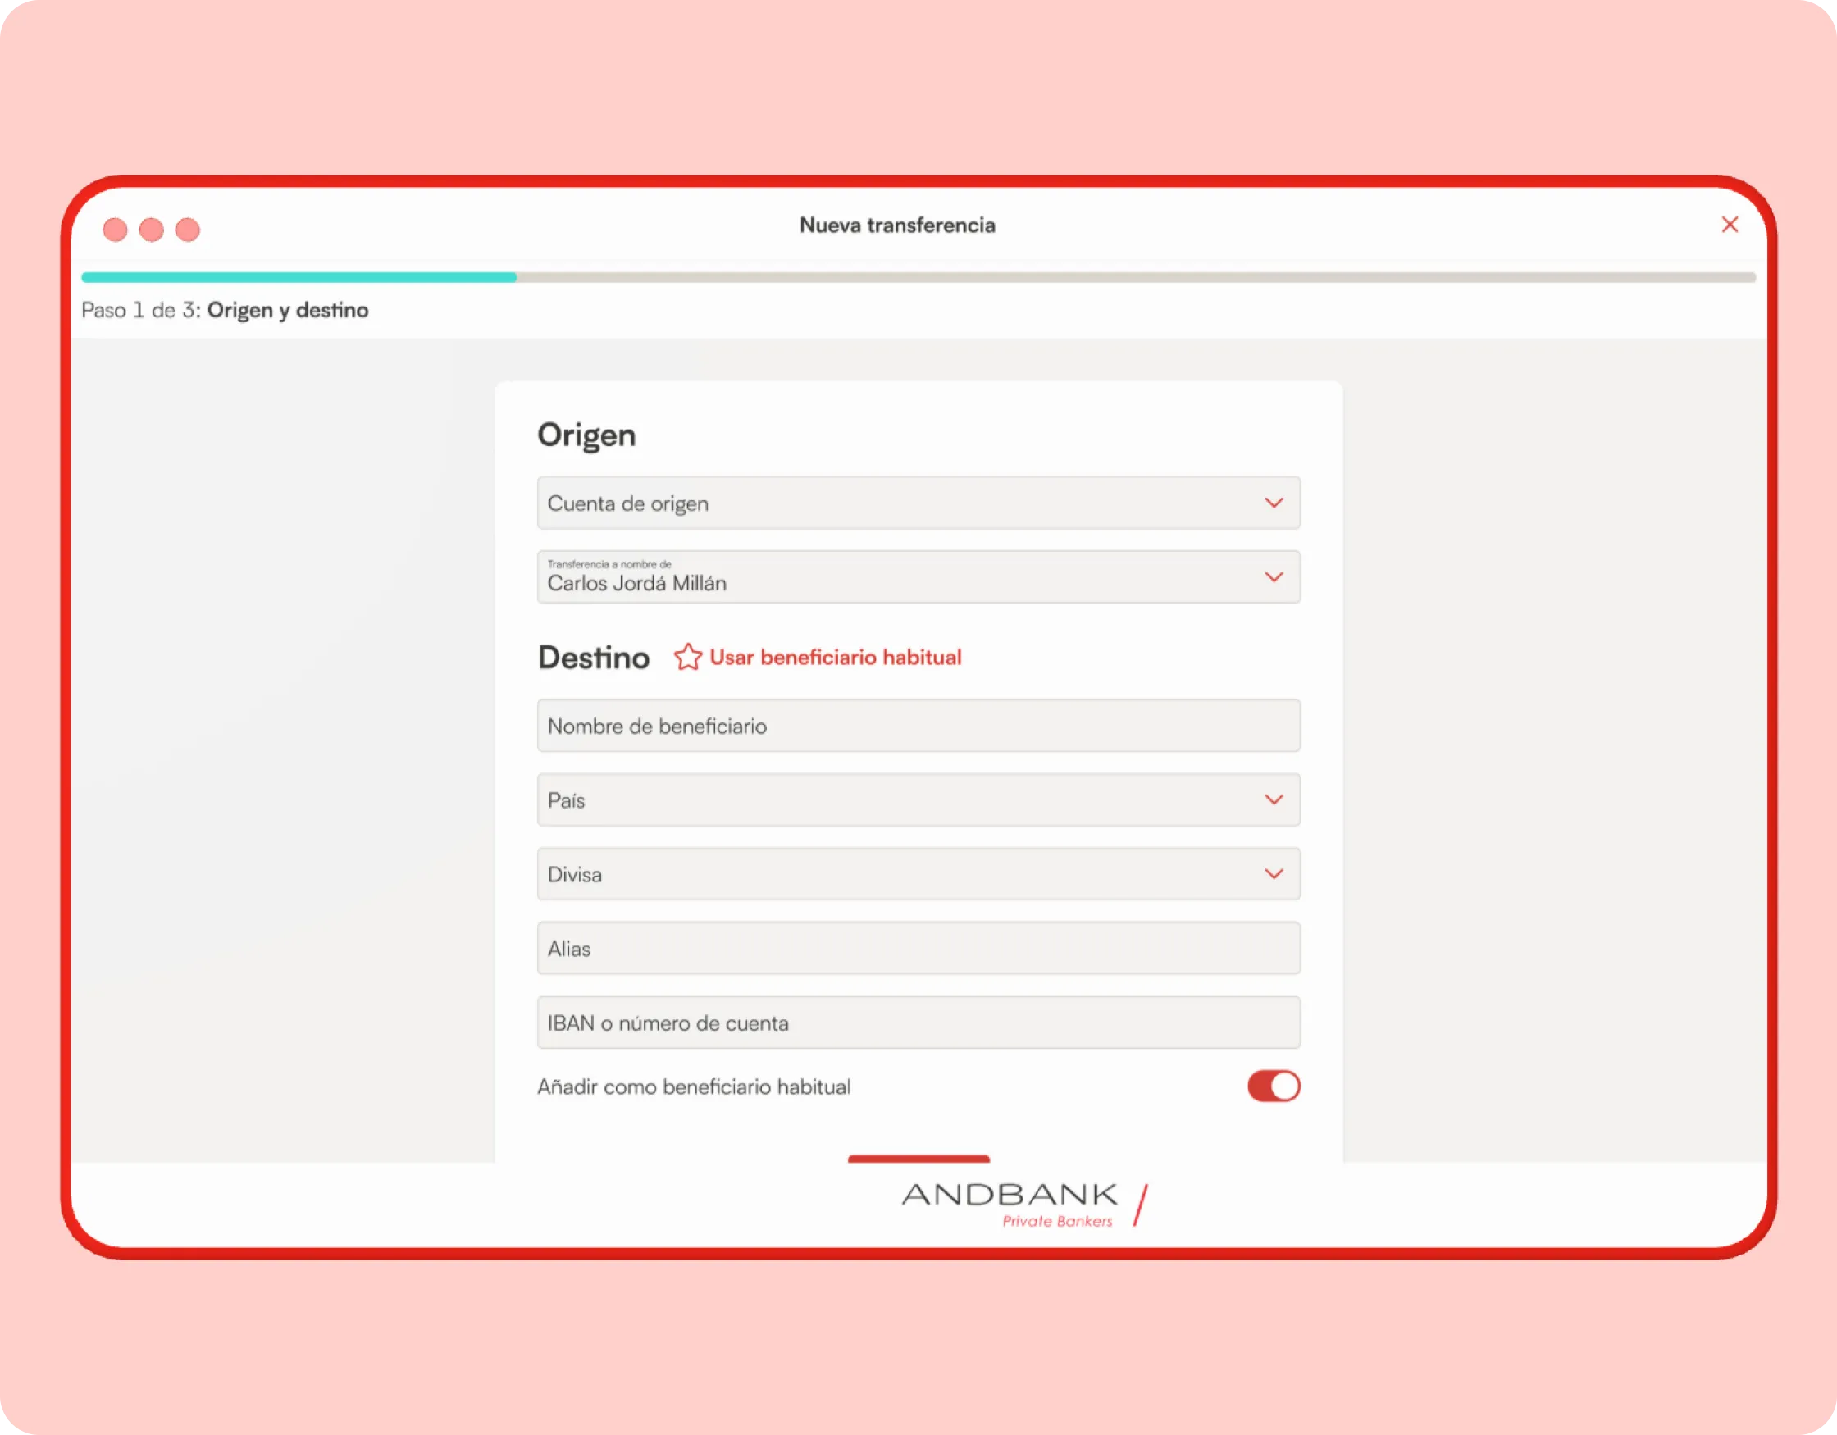The width and height of the screenshot is (1837, 1435).
Task: Expand Transferencia a nombre de selector
Action: point(918,577)
